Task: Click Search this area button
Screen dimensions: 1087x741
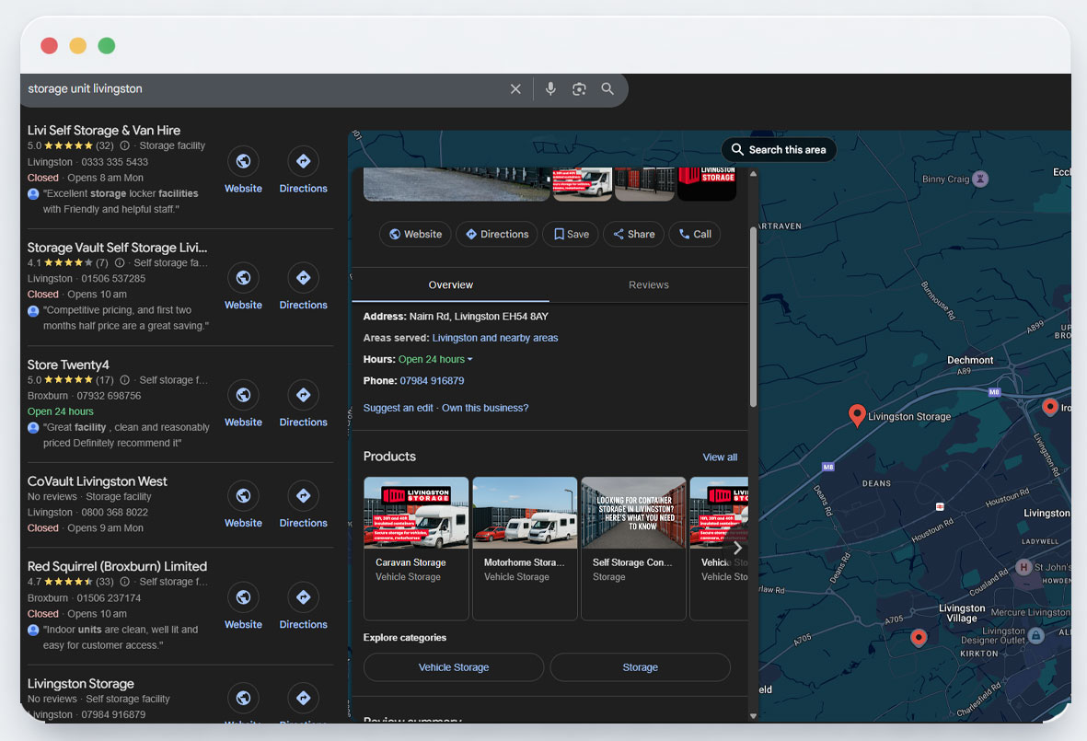Action: [x=779, y=150]
